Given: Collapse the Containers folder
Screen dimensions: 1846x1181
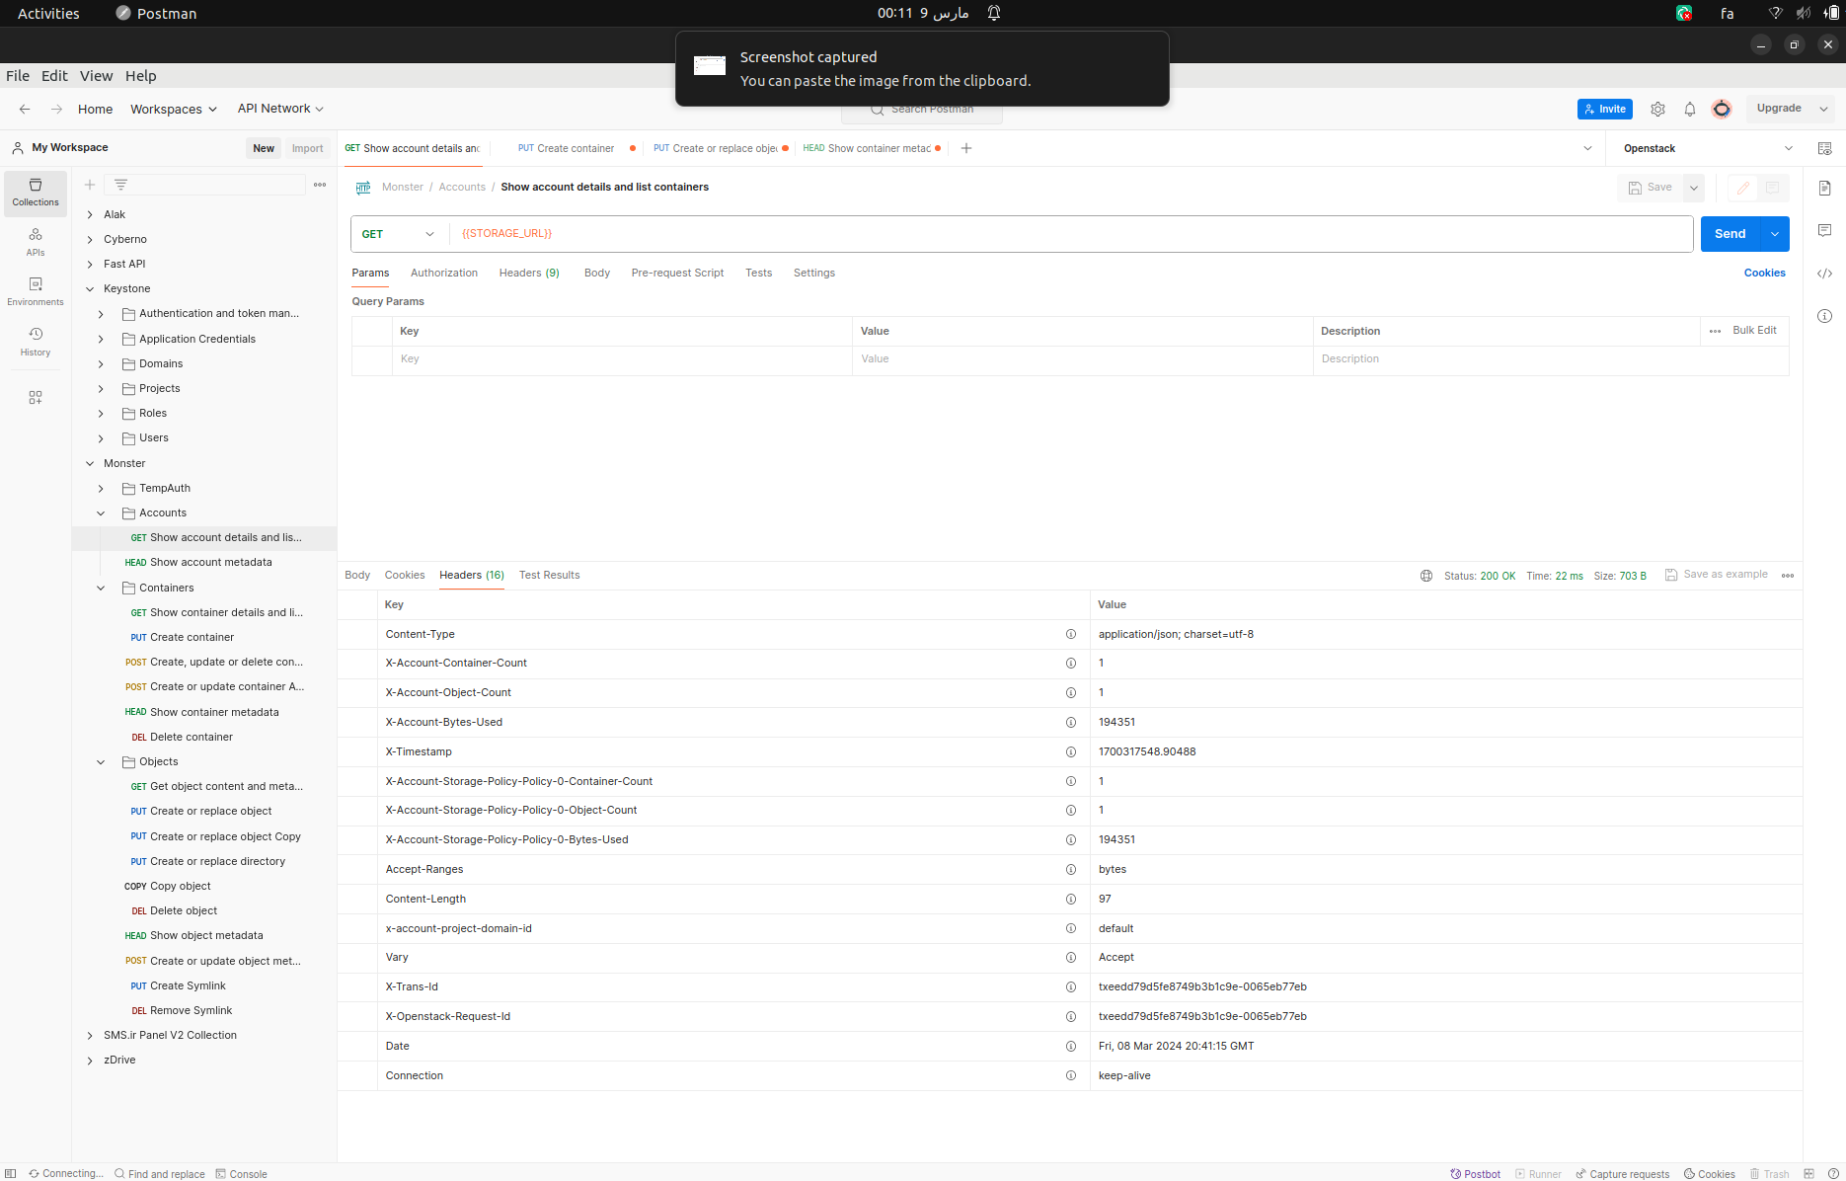Looking at the screenshot, I should coord(101,589).
